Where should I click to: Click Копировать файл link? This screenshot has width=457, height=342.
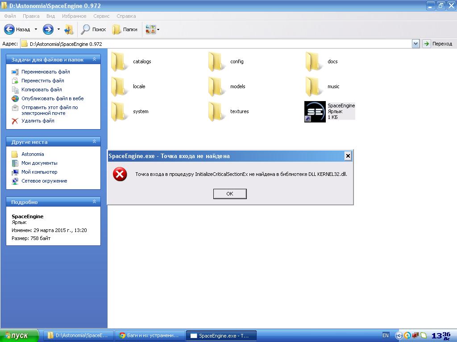click(x=42, y=90)
